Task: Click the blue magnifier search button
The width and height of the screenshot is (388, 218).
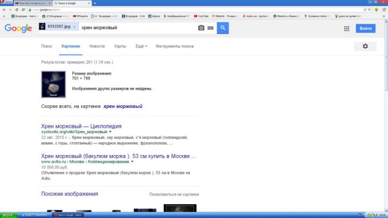Action: tap(222, 28)
